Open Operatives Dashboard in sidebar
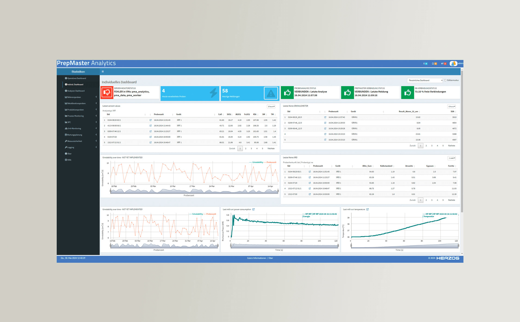Image resolution: width=520 pixels, height=322 pixels. (x=75, y=78)
